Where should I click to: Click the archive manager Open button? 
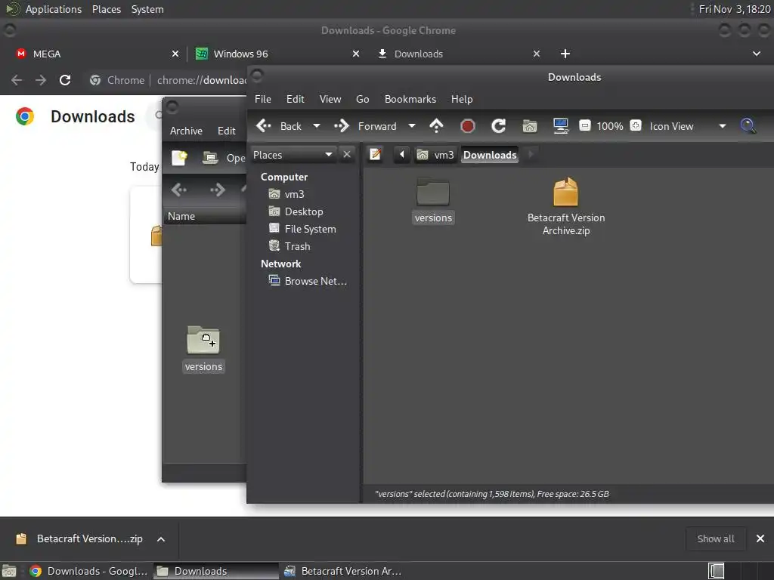click(x=224, y=158)
